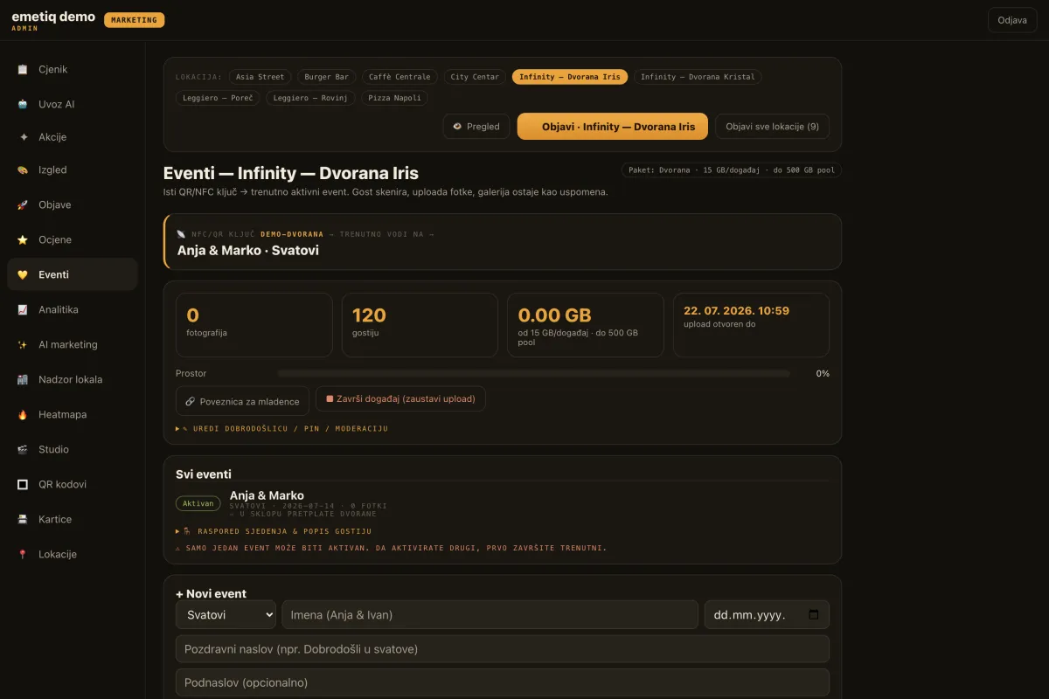Click the Pozdravni naslov input field
Image resolution: width=1049 pixels, height=699 pixels.
[x=503, y=649]
